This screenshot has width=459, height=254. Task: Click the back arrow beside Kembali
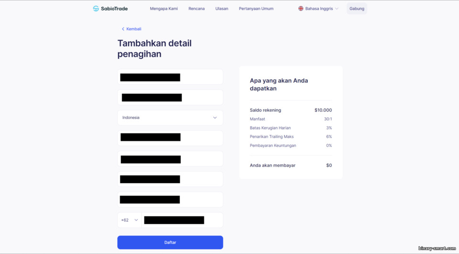pos(123,29)
